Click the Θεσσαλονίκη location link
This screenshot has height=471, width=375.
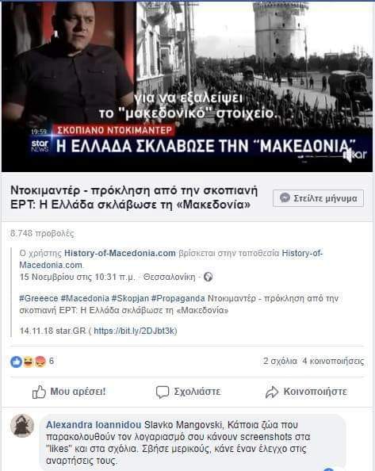pyautogui.click(x=169, y=277)
